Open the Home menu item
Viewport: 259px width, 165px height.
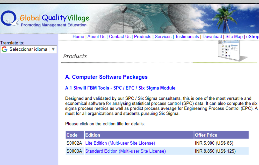coord(78,37)
